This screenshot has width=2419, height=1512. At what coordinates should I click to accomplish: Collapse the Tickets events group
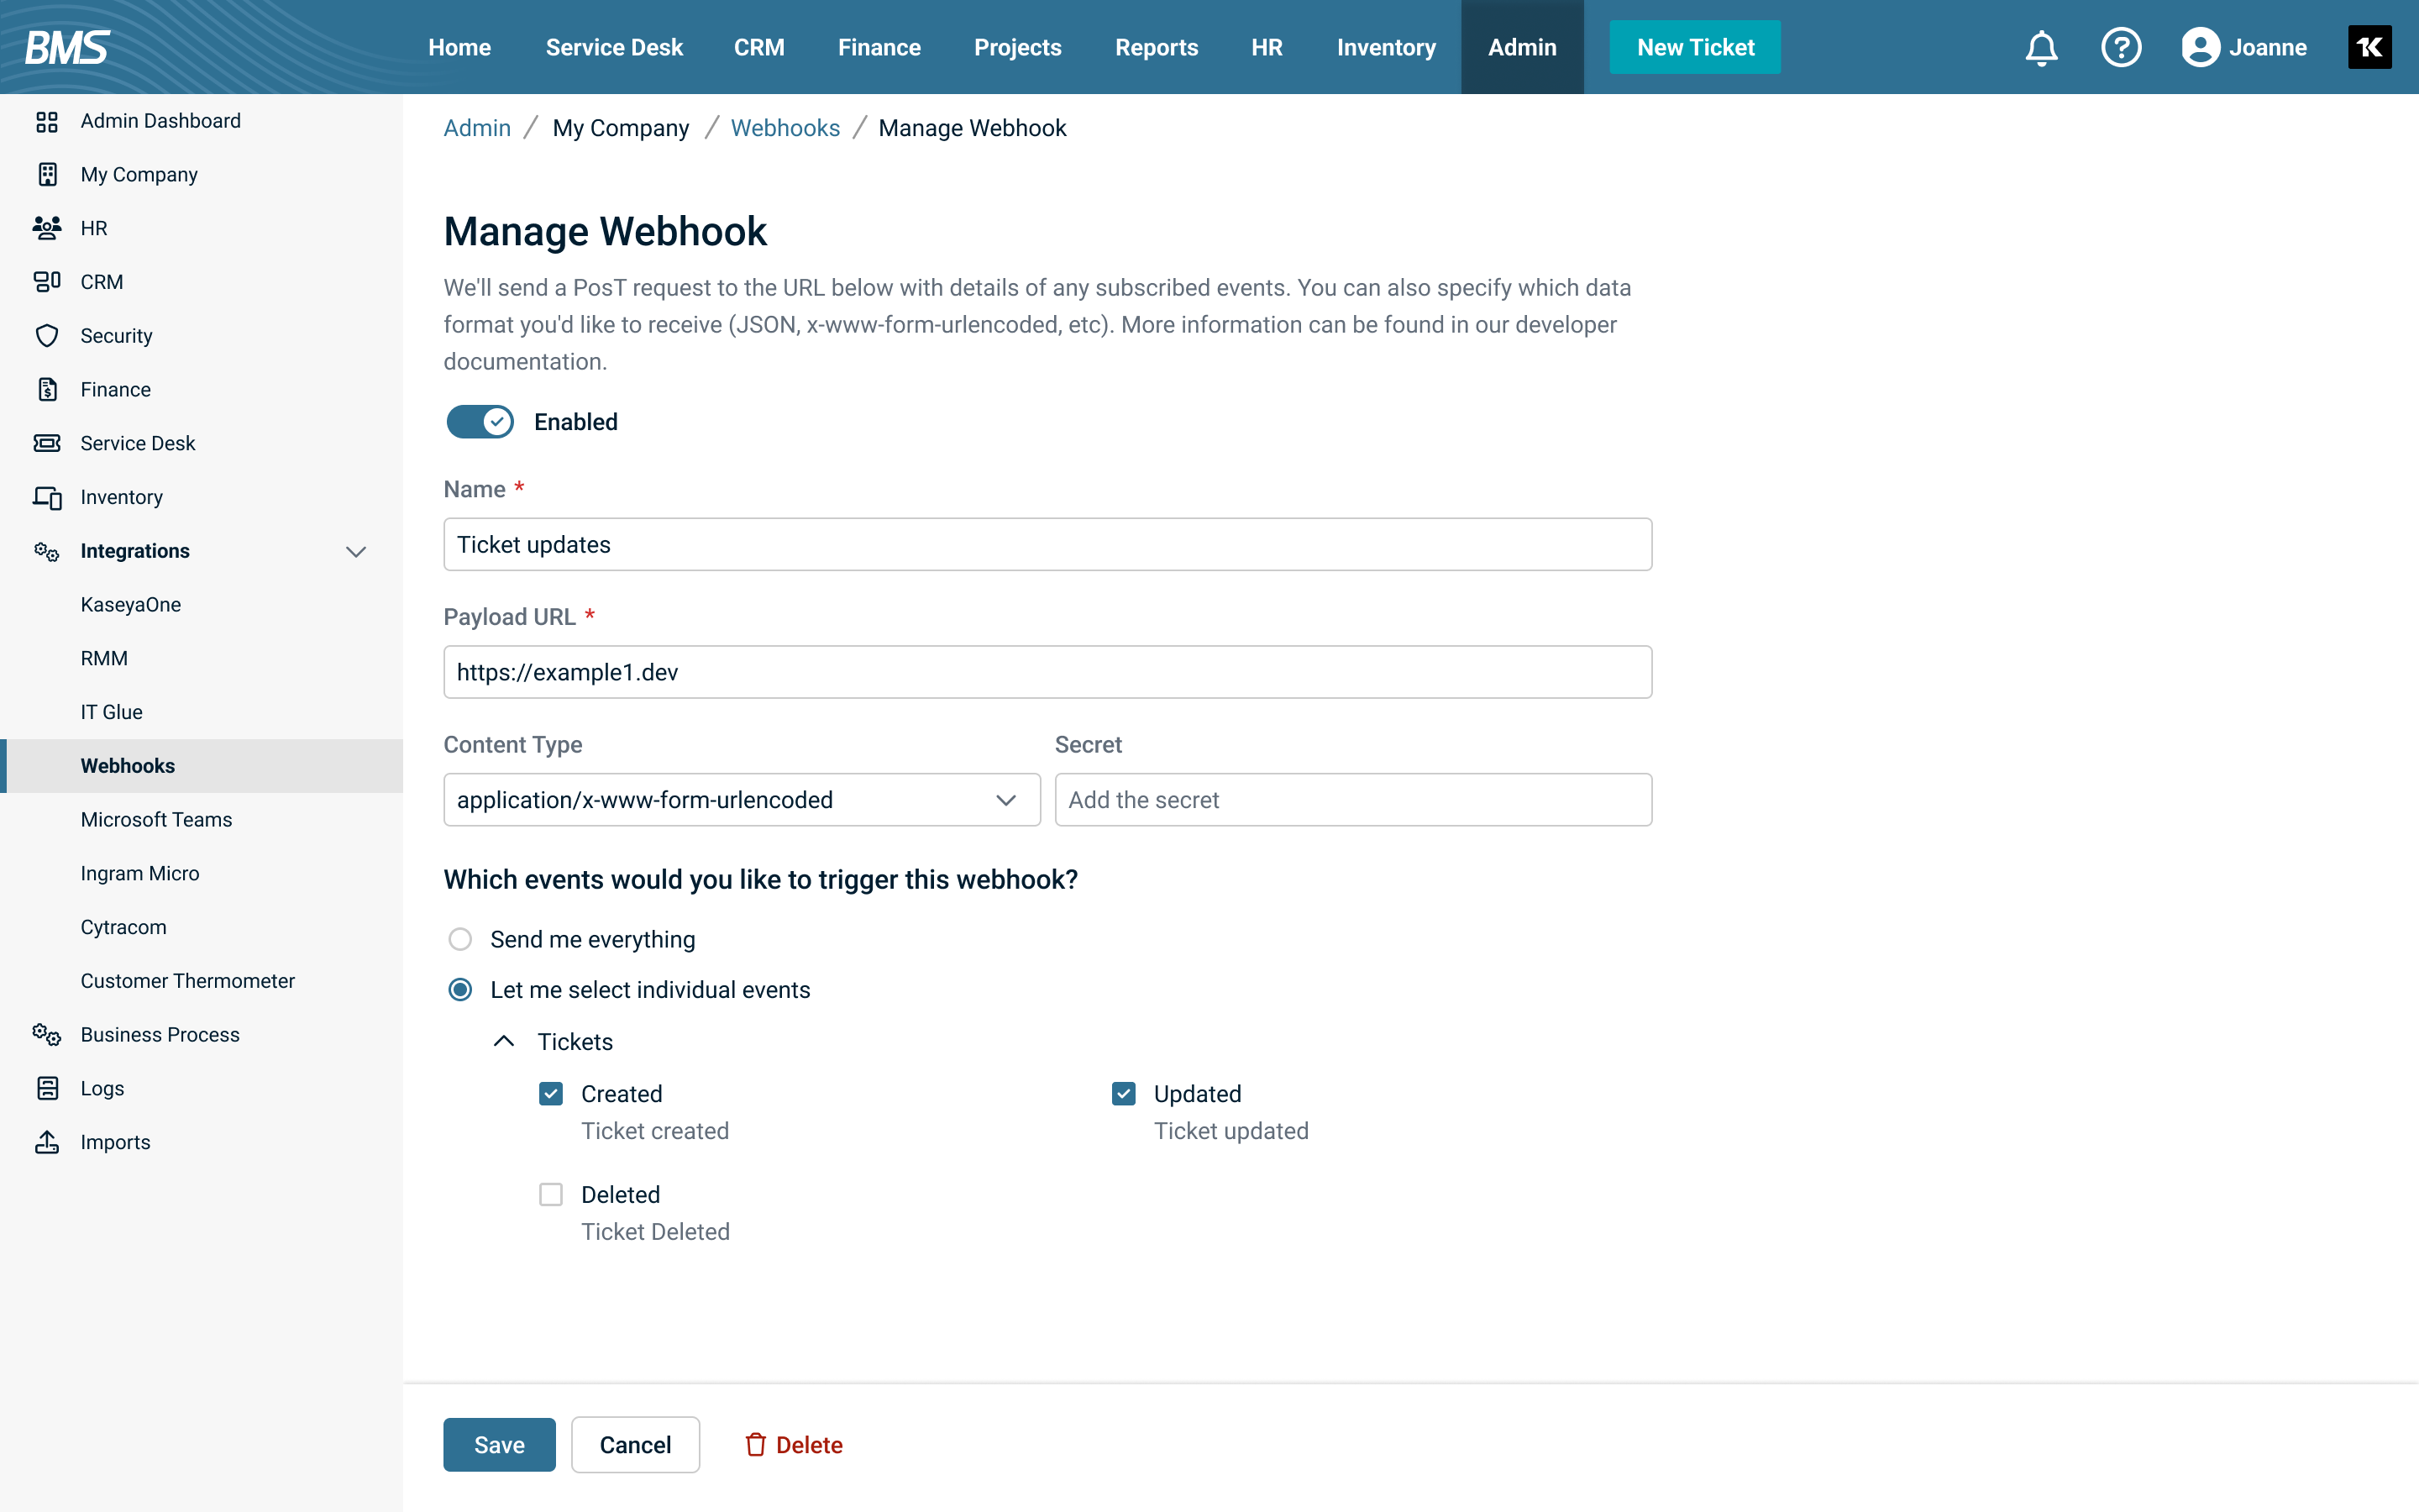(x=504, y=1042)
